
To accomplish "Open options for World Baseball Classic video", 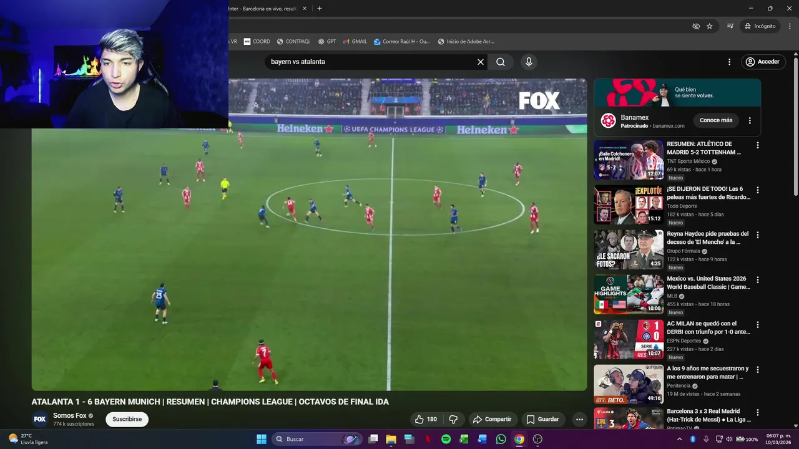I will click(x=758, y=280).
